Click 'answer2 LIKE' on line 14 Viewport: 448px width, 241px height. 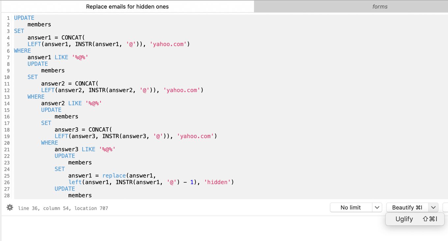coord(61,104)
